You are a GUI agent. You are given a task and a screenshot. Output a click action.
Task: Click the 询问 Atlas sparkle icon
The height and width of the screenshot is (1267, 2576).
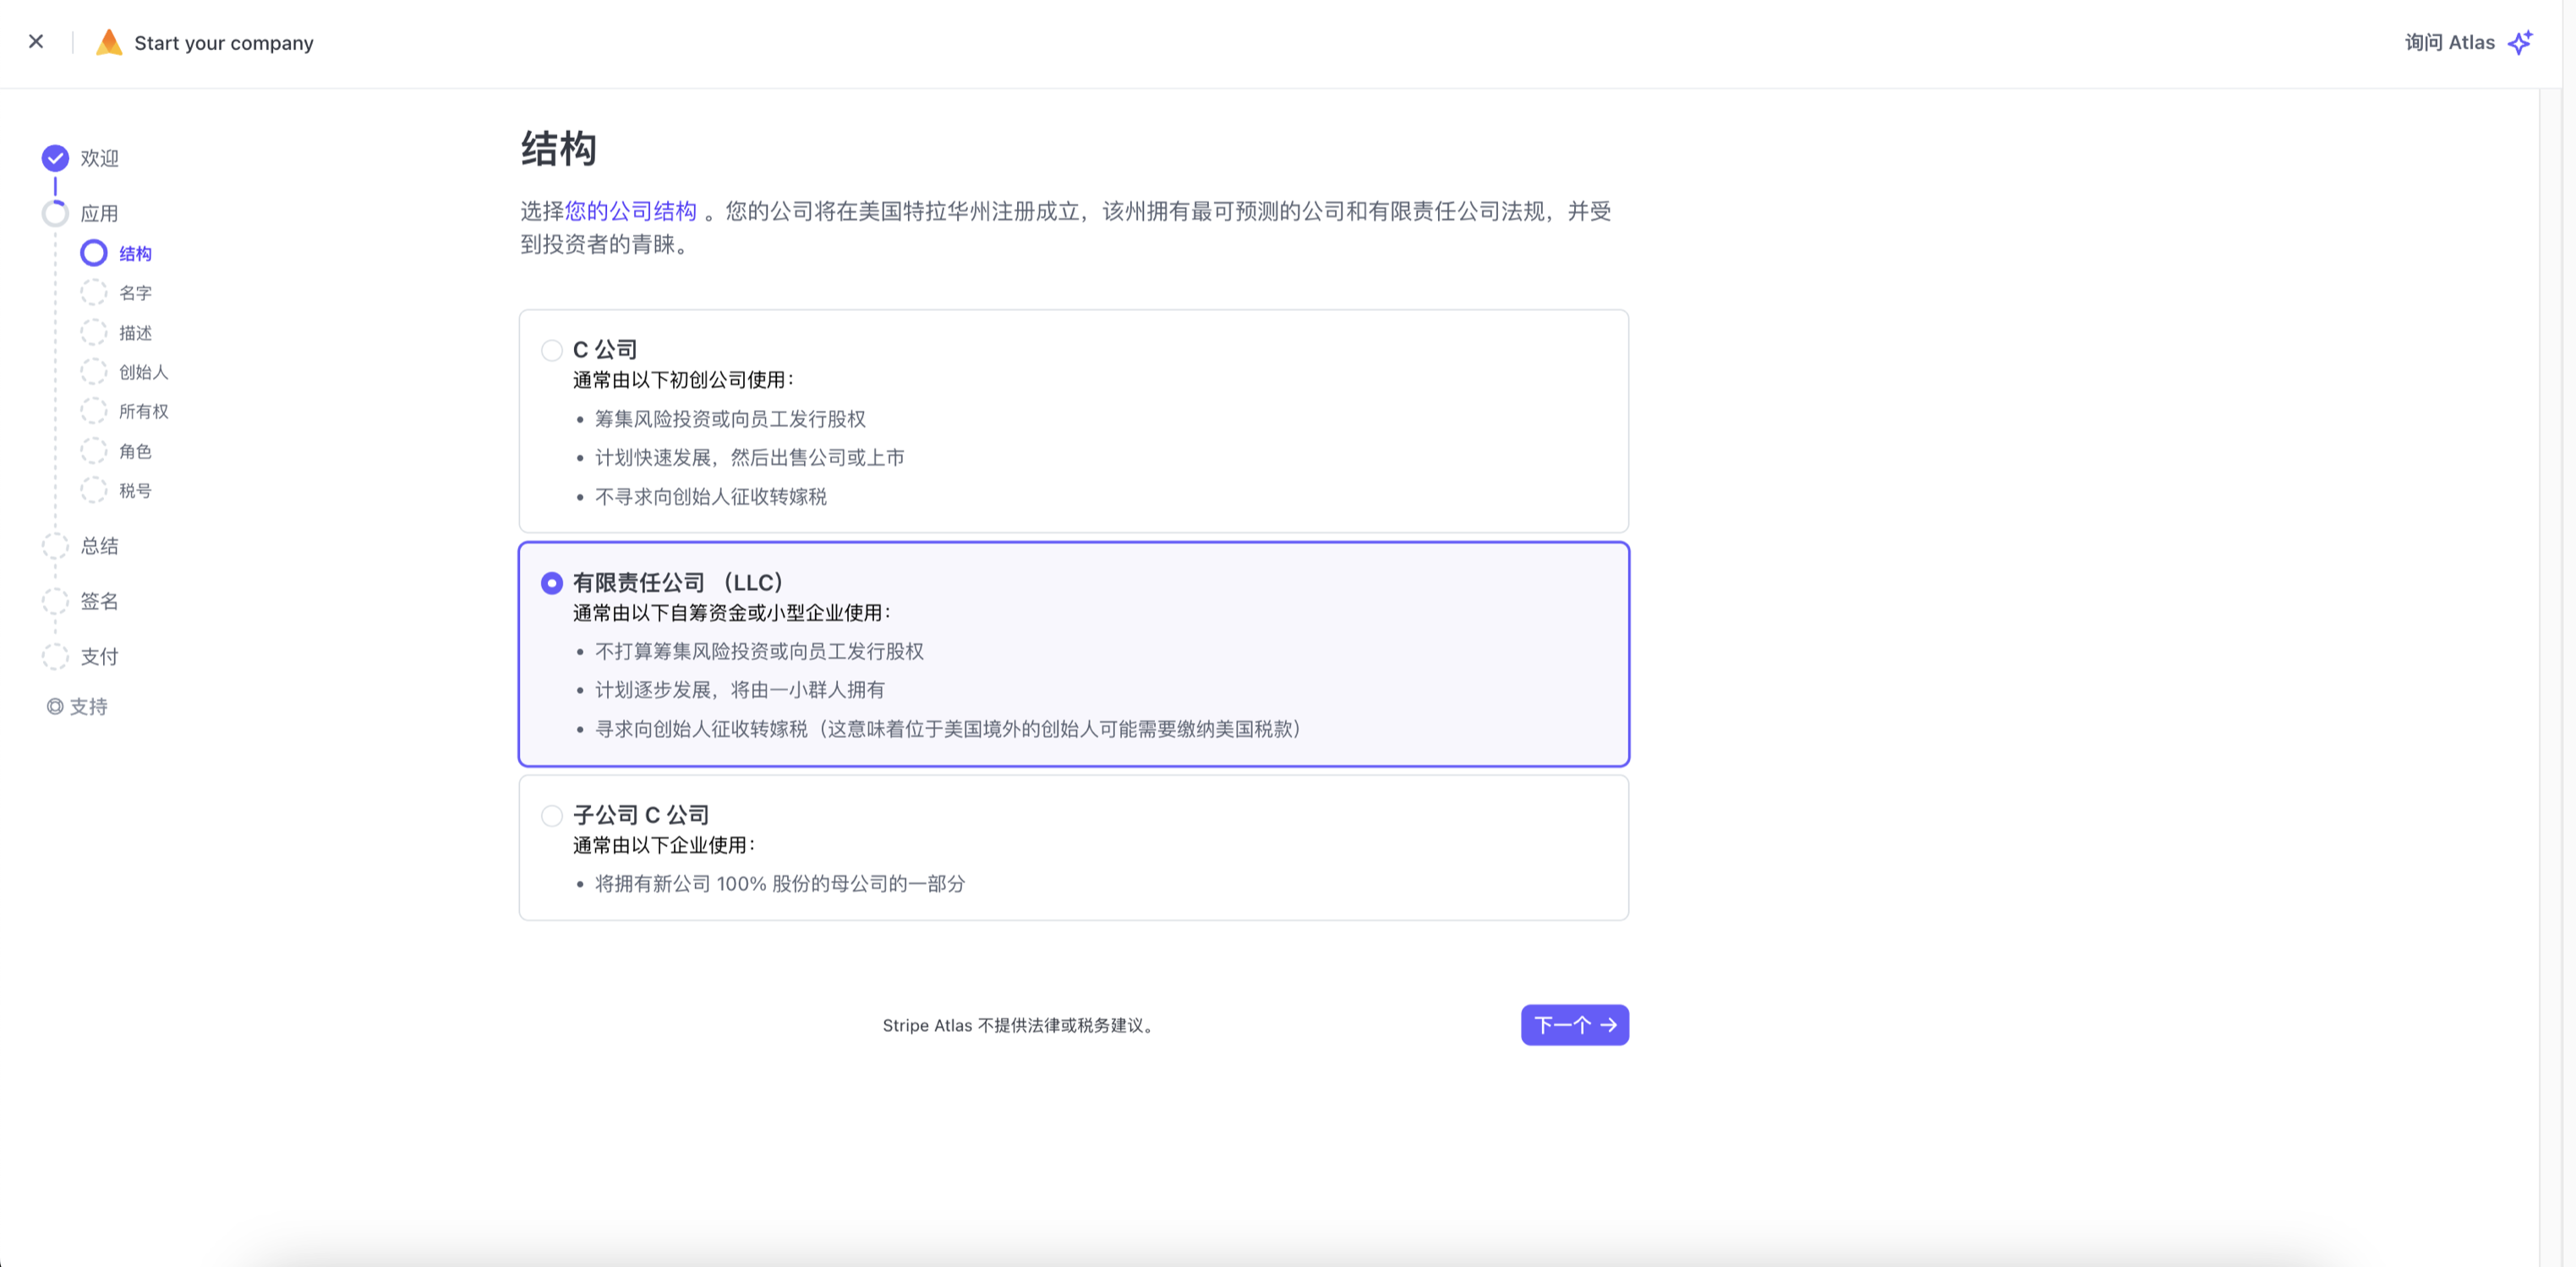coord(2520,42)
